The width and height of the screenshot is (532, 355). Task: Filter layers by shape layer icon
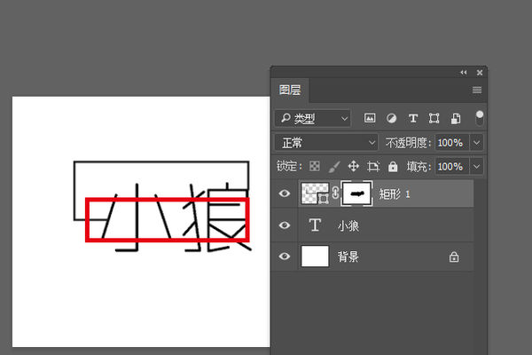tap(434, 118)
